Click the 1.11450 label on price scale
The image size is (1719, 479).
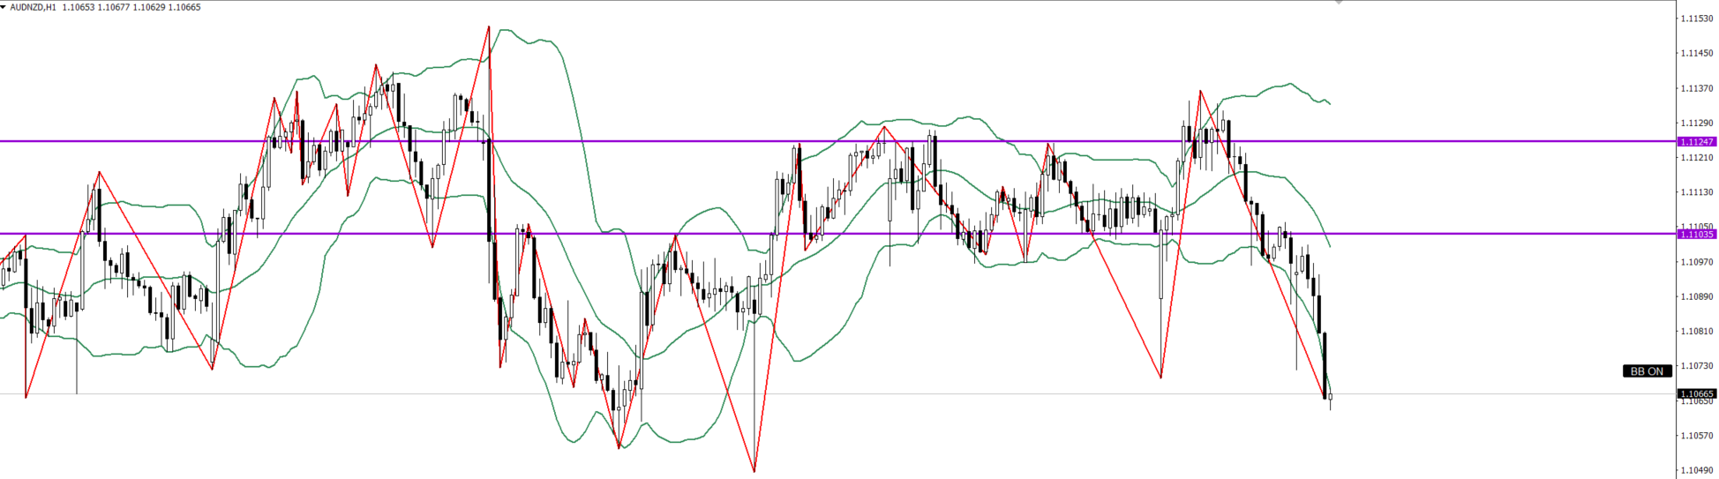[x=1697, y=53]
